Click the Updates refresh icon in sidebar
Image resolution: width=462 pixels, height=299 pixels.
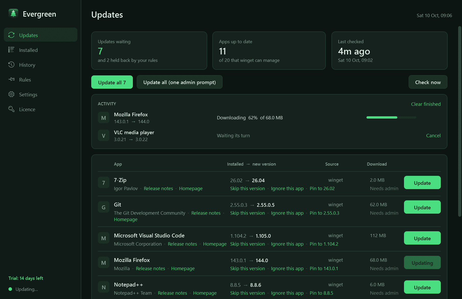click(11, 35)
